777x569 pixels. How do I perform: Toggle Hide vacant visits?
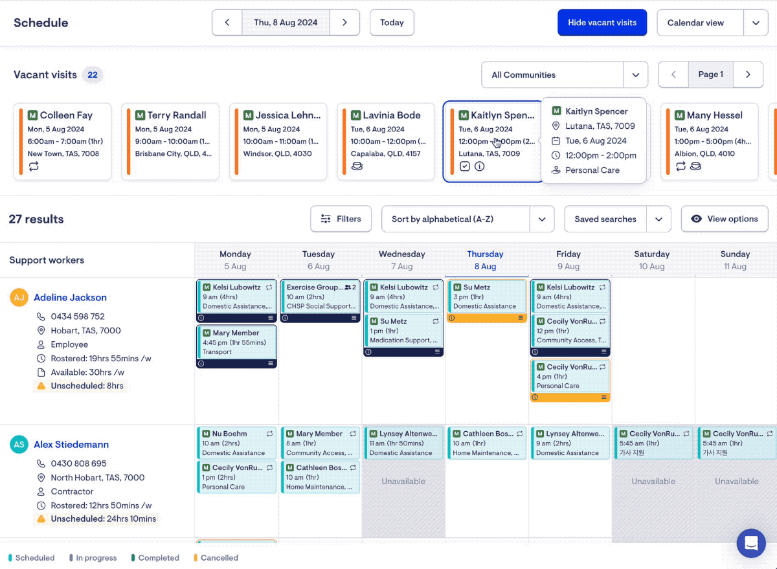point(602,23)
